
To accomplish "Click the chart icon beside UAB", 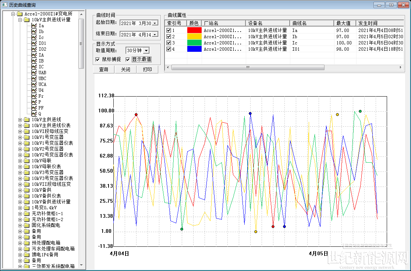I will point(35,73).
